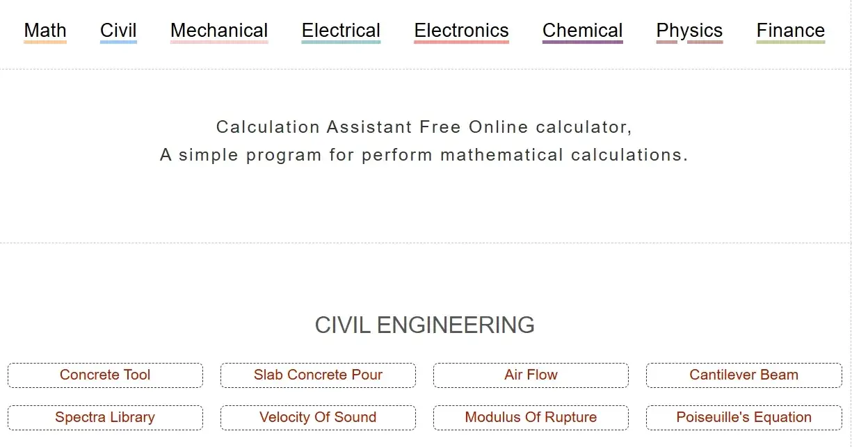
Task: Switch to the Math category
Action: pyautogui.click(x=45, y=31)
